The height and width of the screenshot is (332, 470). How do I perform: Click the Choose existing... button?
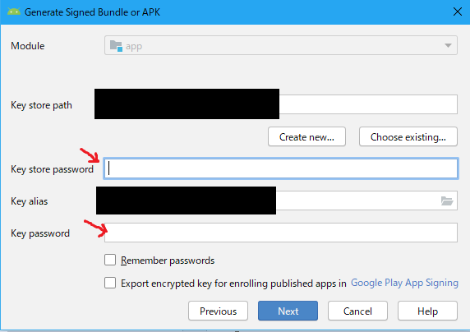pyautogui.click(x=408, y=136)
